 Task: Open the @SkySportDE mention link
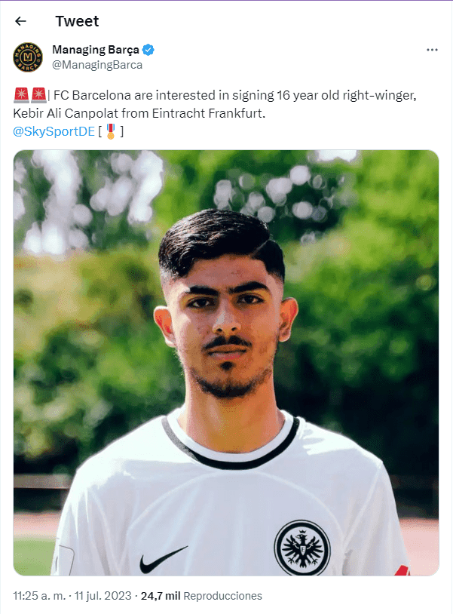coord(54,131)
